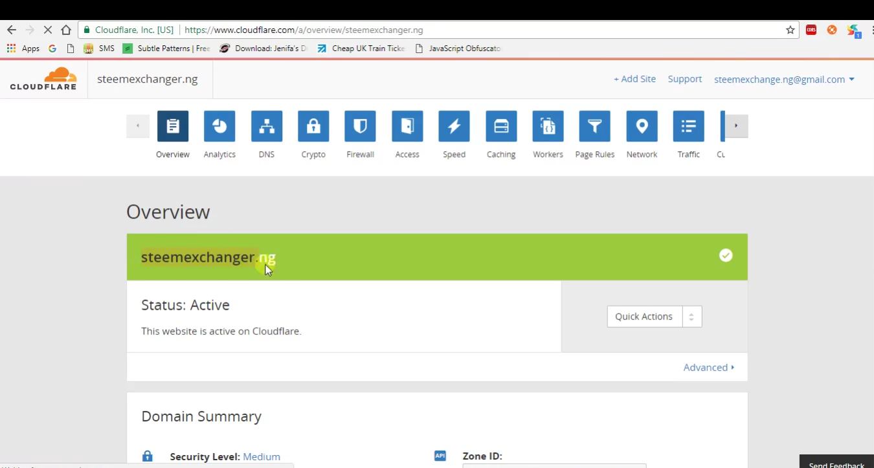The height and width of the screenshot is (468, 874).
Task: Click the Page Rules funnel icon
Action: [x=594, y=126]
